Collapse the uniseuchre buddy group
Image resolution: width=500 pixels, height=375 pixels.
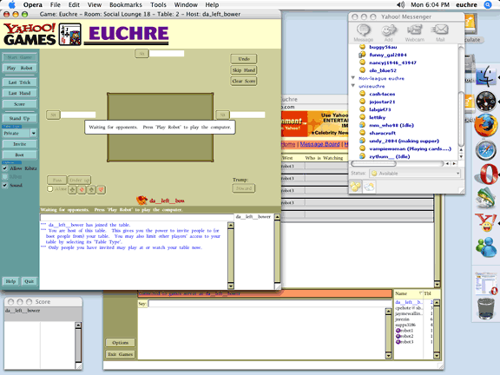353,86
